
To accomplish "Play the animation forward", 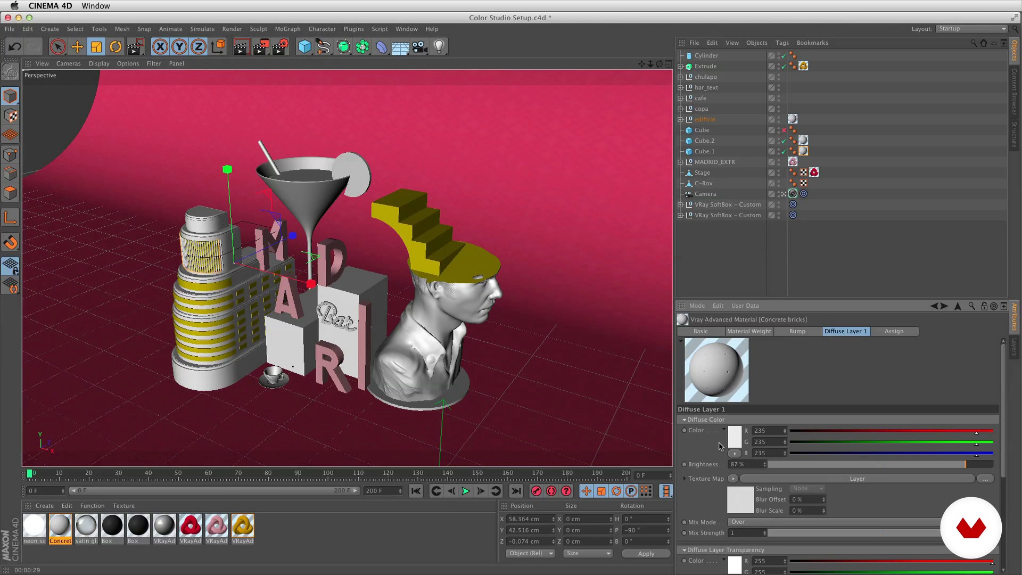I will point(465,491).
